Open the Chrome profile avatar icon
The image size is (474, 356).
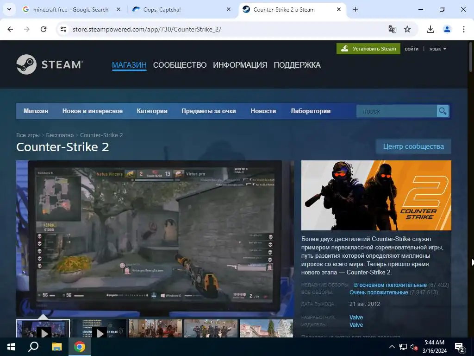(x=447, y=29)
